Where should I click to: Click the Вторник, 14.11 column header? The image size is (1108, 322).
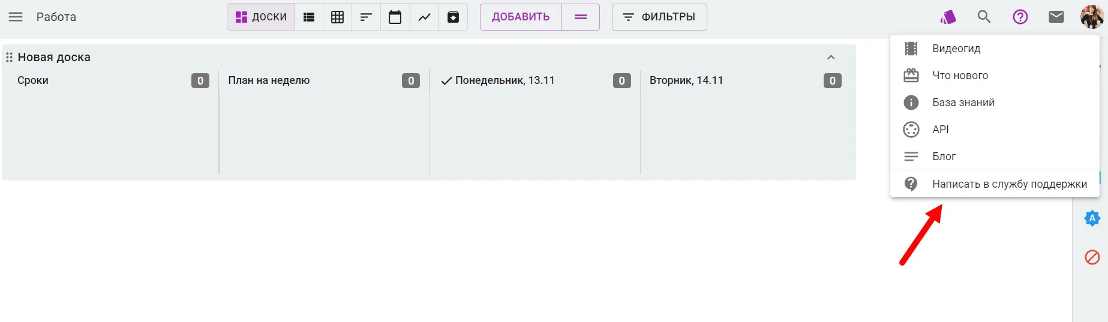pyautogui.click(x=686, y=80)
